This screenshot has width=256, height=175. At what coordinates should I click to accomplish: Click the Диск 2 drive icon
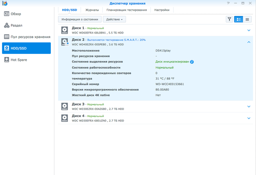point(65,42)
